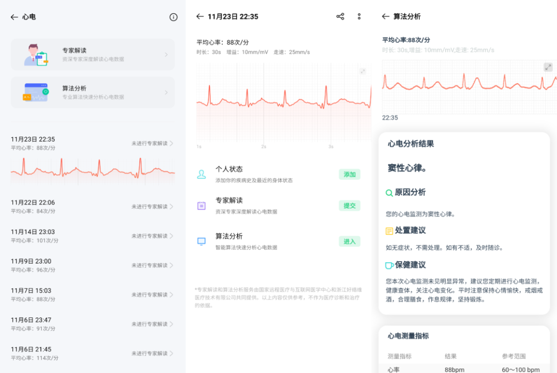Open the 11月9日 23:00 record chevron
Viewport: 557px width, 373px height.
[172, 265]
